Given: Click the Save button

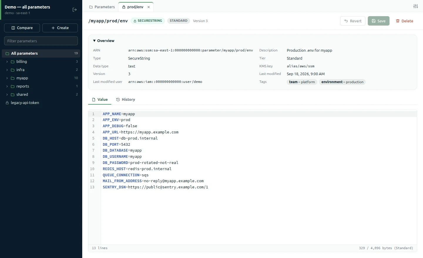Looking at the screenshot, I should [379, 21].
